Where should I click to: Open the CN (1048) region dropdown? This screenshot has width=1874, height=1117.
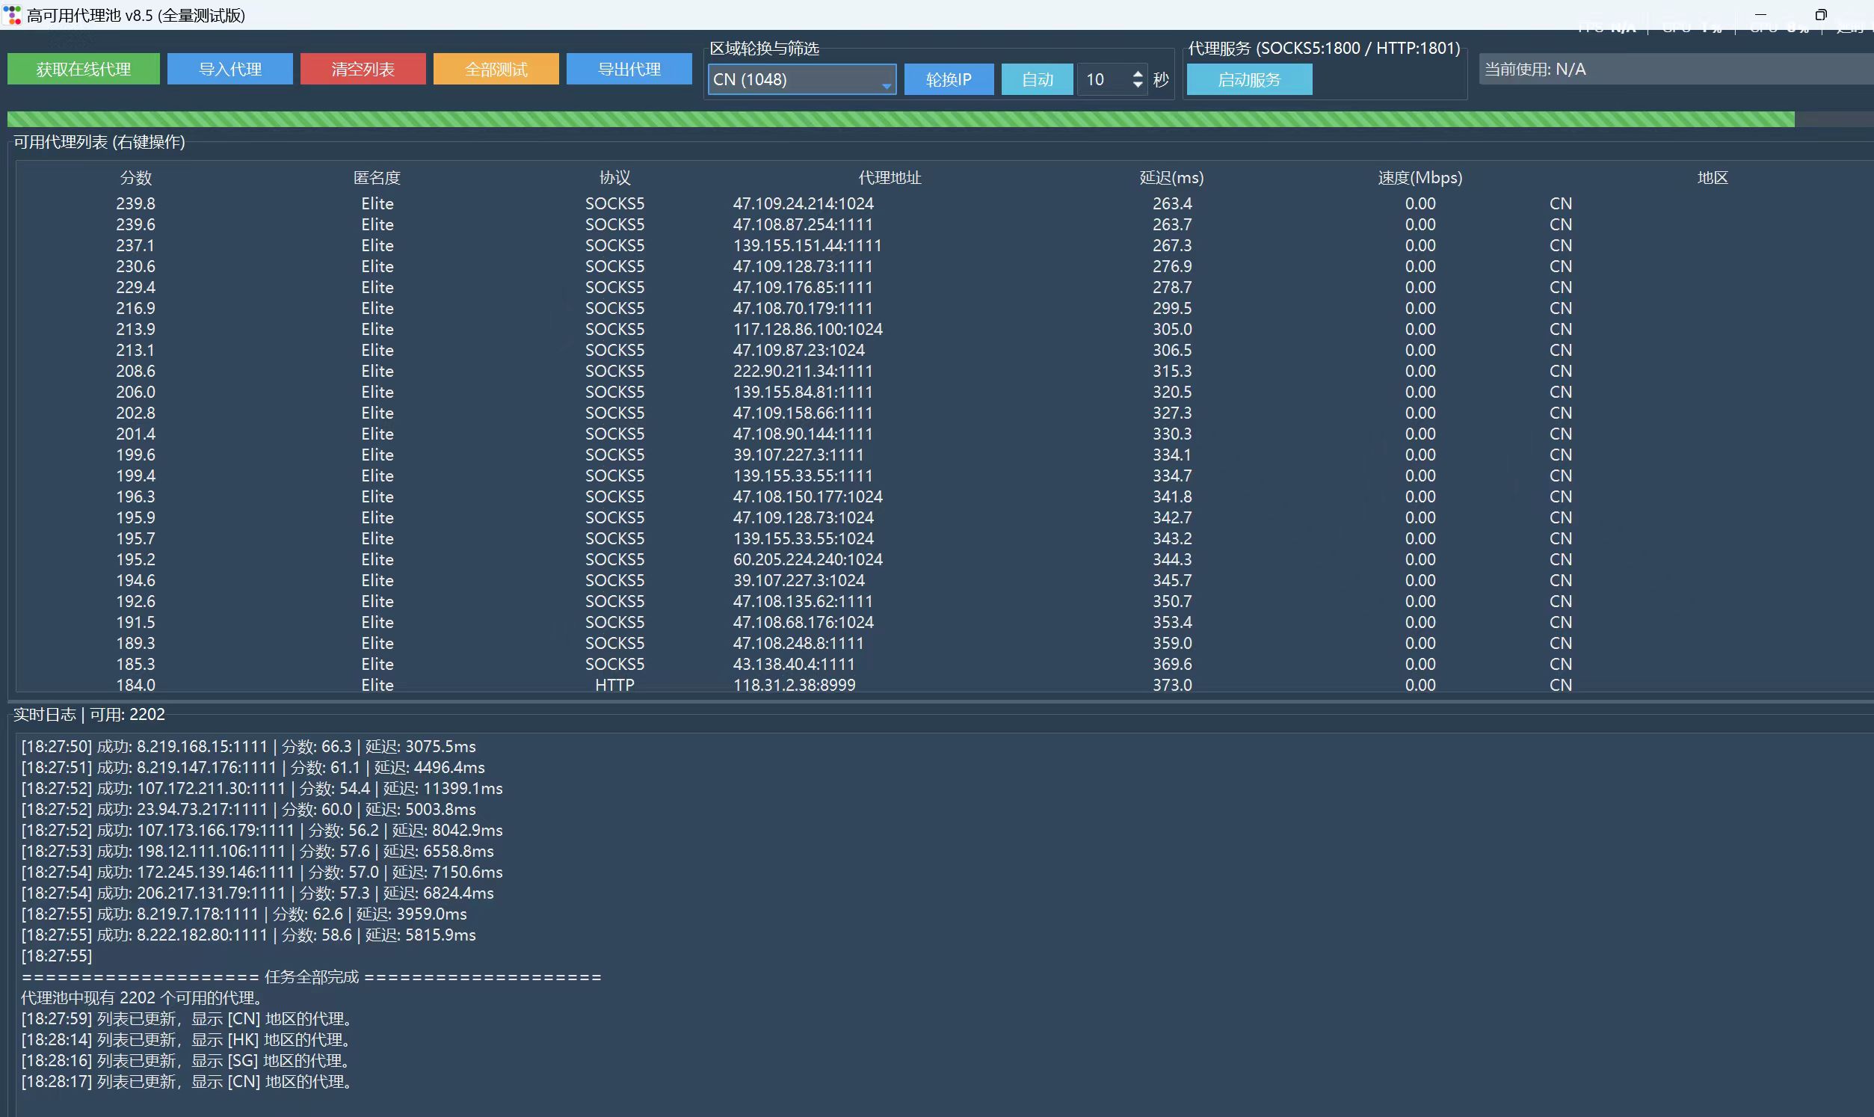point(801,80)
